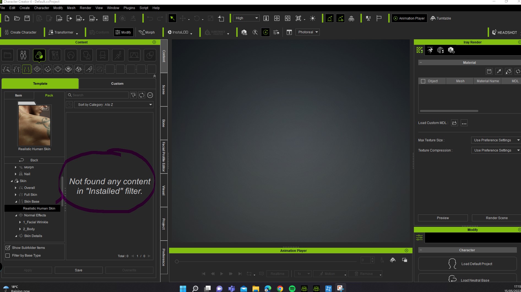Click the InstaLOD tool
Image resolution: width=521 pixels, height=292 pixels.
coord(178,32)
